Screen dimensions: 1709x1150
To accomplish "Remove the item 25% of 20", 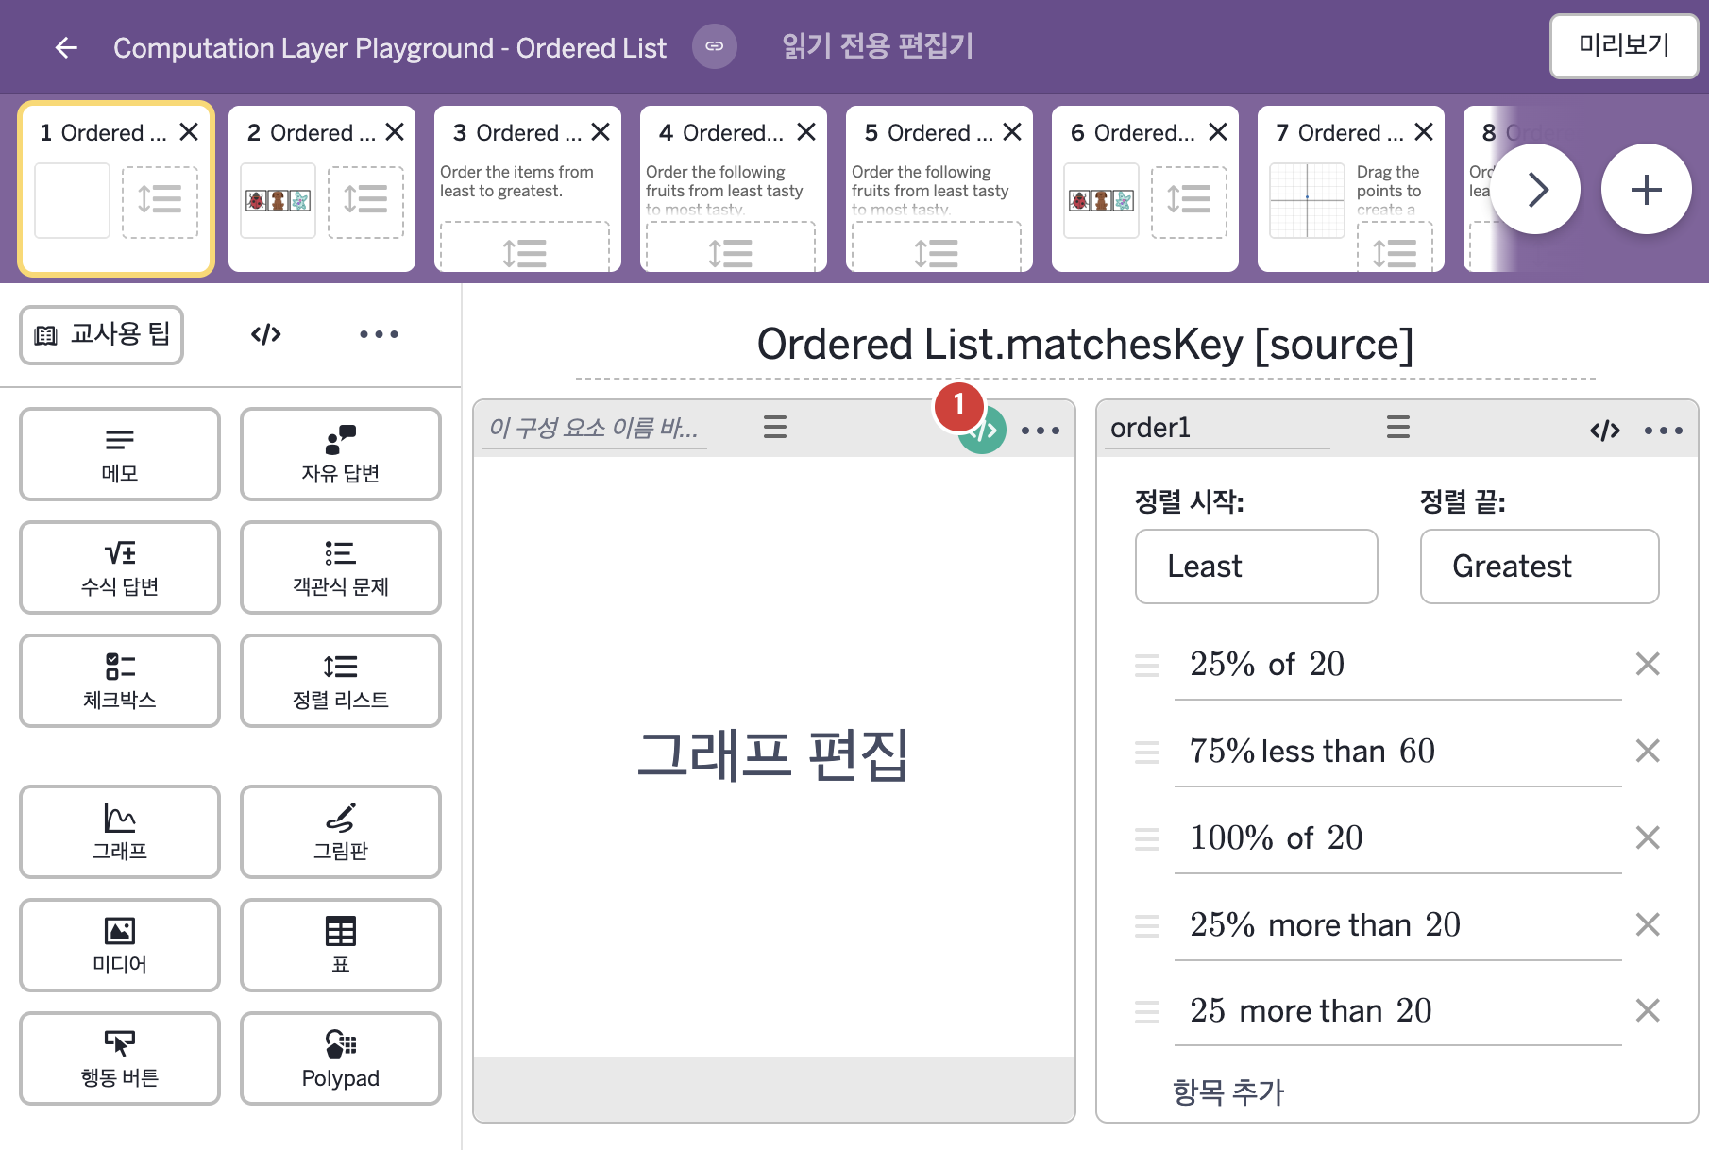I will (1648, 664).
